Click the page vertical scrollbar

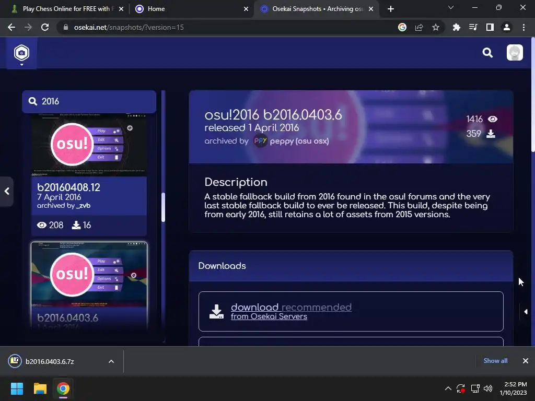coord(533,96)
